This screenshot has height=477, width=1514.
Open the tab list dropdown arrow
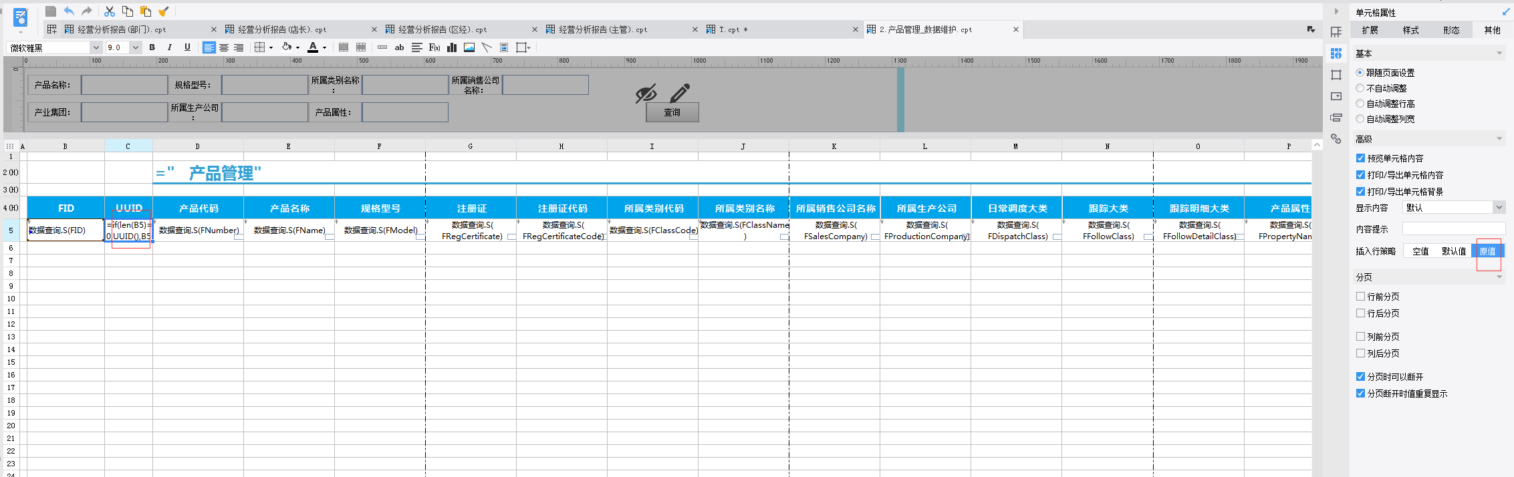[1311, 29]
